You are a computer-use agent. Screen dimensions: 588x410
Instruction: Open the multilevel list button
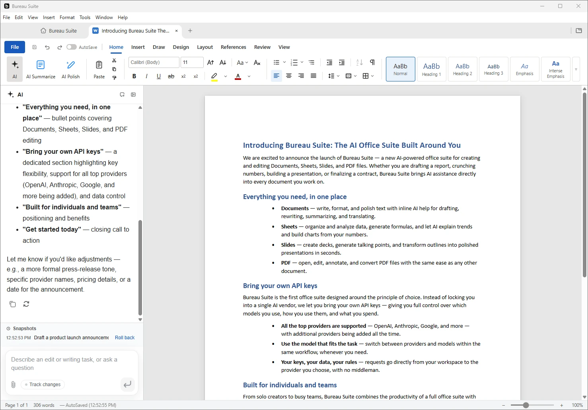pyautogui.click(x=312, y=62)
